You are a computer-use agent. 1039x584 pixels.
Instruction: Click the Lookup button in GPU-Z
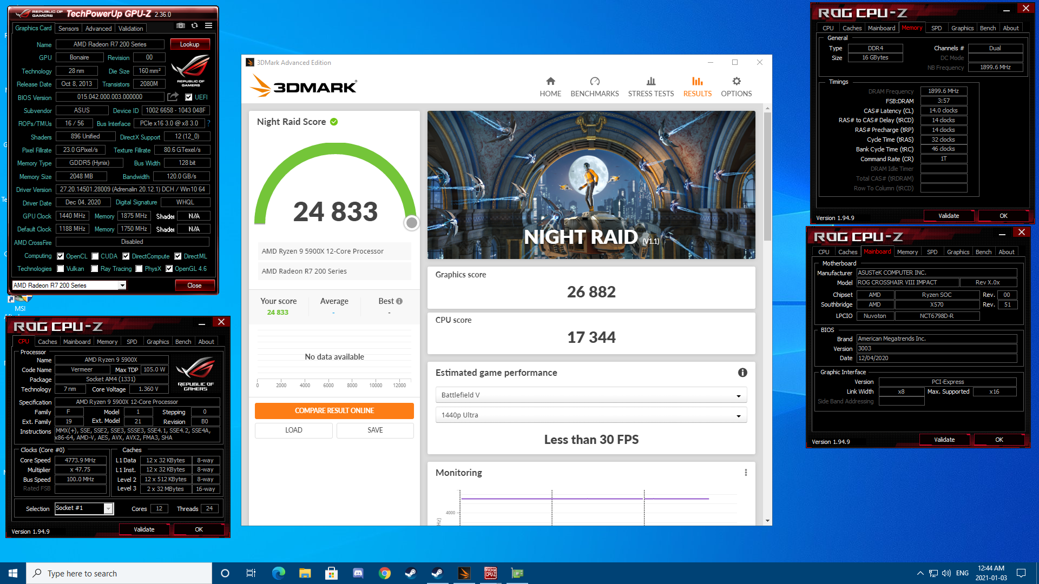(x=190, y=44)
